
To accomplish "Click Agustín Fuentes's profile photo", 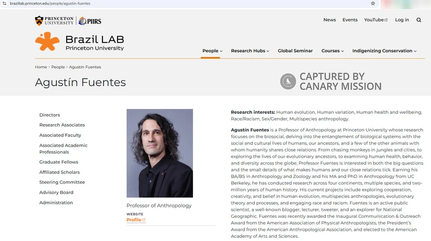I will tap(159, 153).
